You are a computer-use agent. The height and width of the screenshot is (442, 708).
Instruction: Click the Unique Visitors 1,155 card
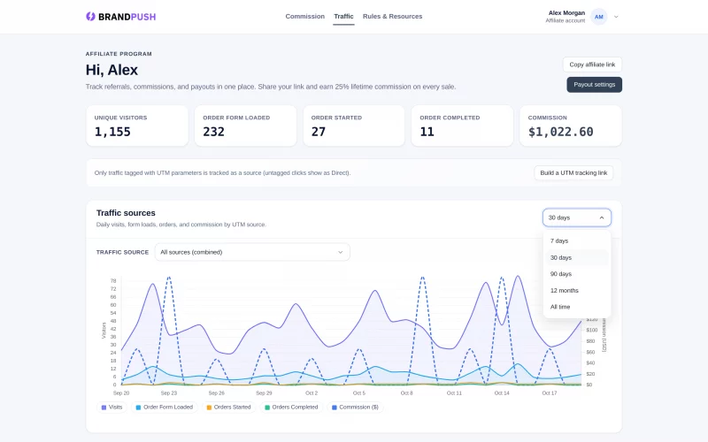pyautogui.click(x=137, y=126)
